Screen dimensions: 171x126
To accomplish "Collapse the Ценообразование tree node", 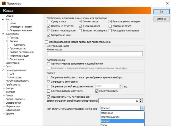I will click(3, 70).
